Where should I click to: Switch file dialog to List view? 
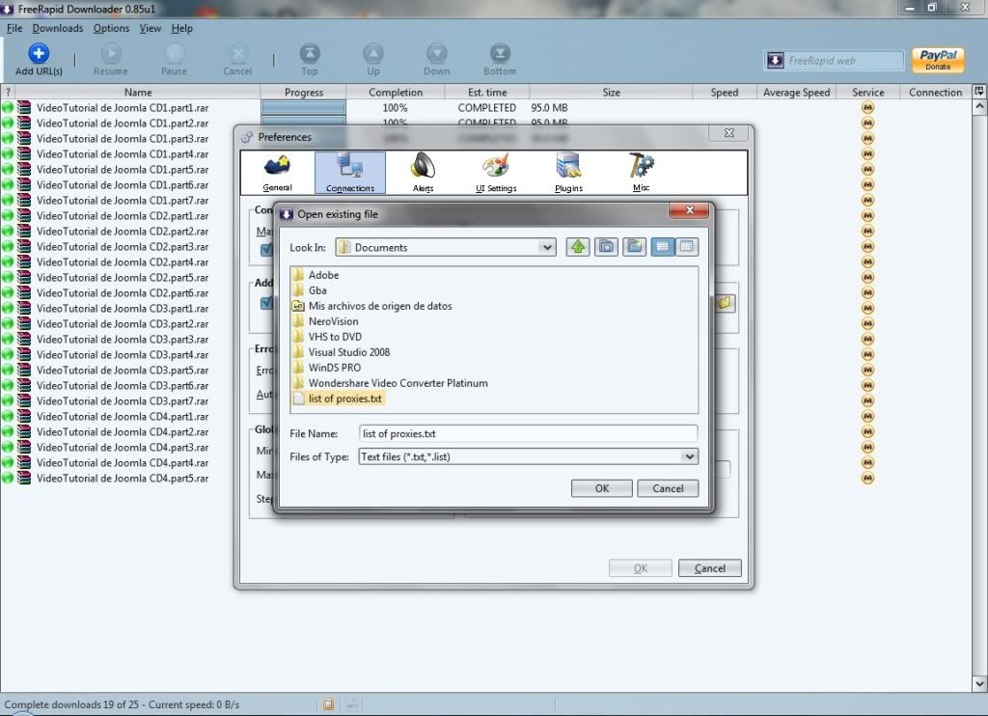click(662, 247)
